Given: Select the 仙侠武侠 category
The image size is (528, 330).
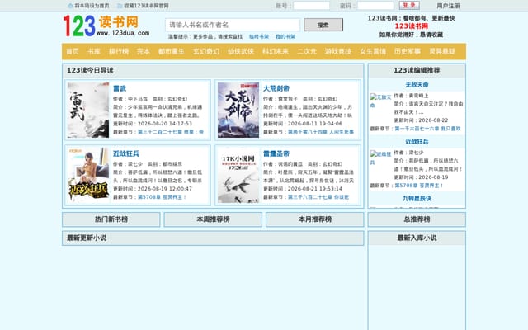Looking at the screenshot, I should click(241, 51).
